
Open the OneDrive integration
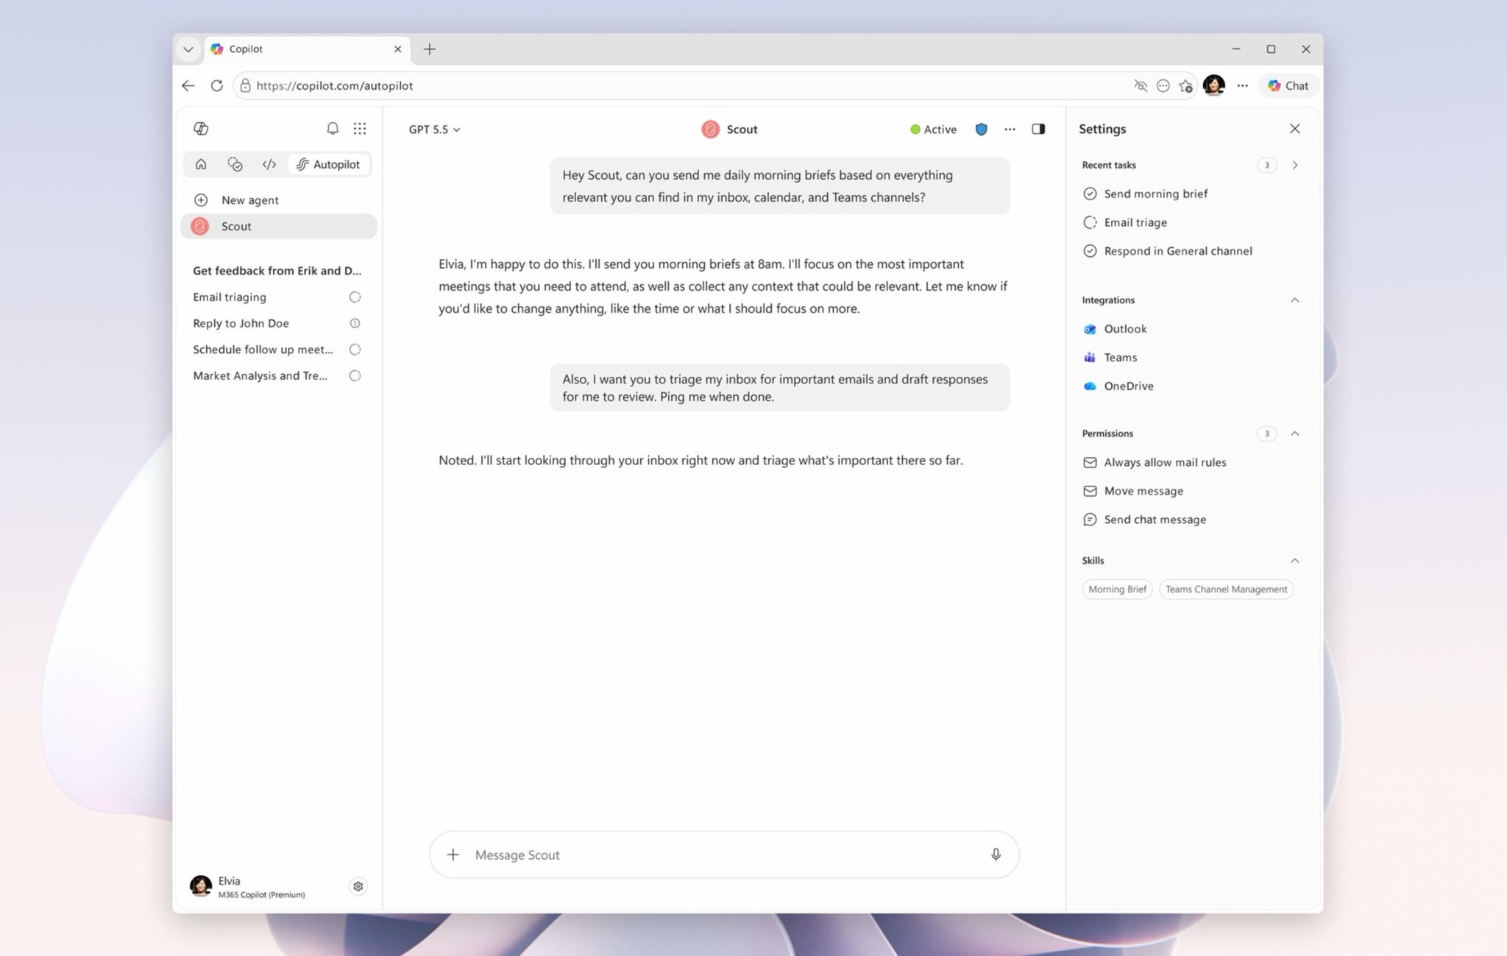tap(1118, 386)
